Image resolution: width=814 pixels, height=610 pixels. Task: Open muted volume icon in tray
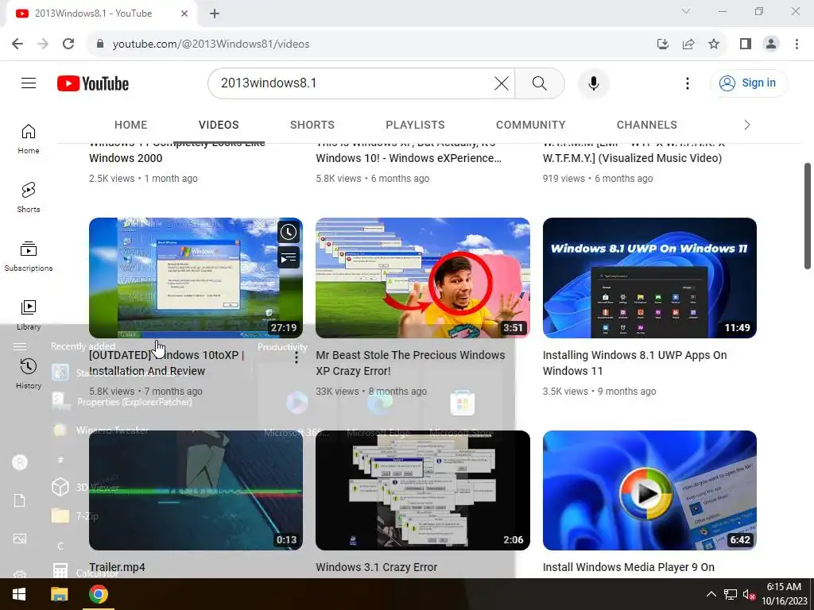coord(749,594)
